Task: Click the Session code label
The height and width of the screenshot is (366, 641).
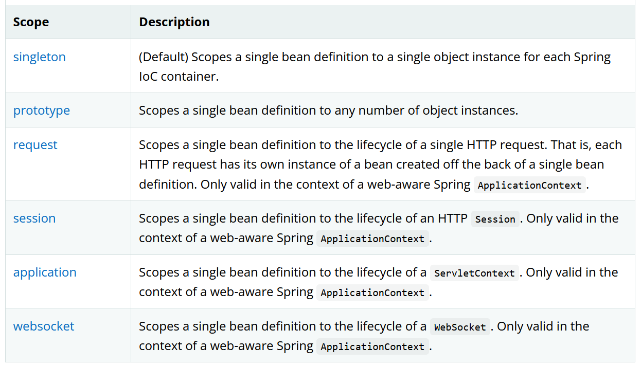Action: coord(495,219)
